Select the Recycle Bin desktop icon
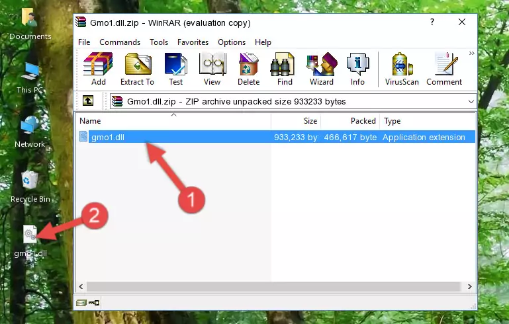This screenshot has width=509, height=324. point(30,187)
